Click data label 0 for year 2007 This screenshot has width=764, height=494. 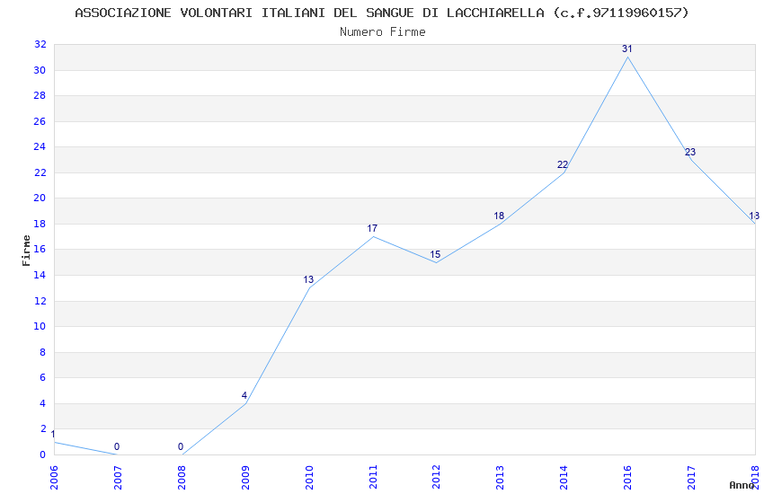[x=117, y=446]
